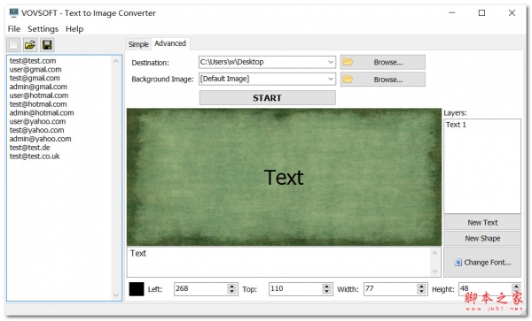This screenshot has height=321, width=532.
Task: Decrease the Top value with down arrow
Action: click(x=326, y=292)
